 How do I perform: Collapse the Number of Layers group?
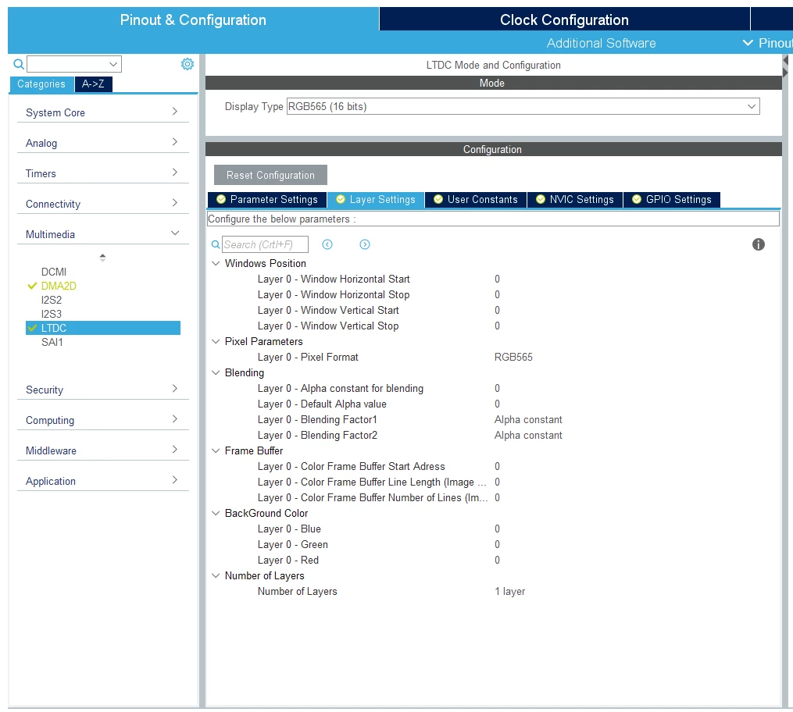tap(216, 575)
